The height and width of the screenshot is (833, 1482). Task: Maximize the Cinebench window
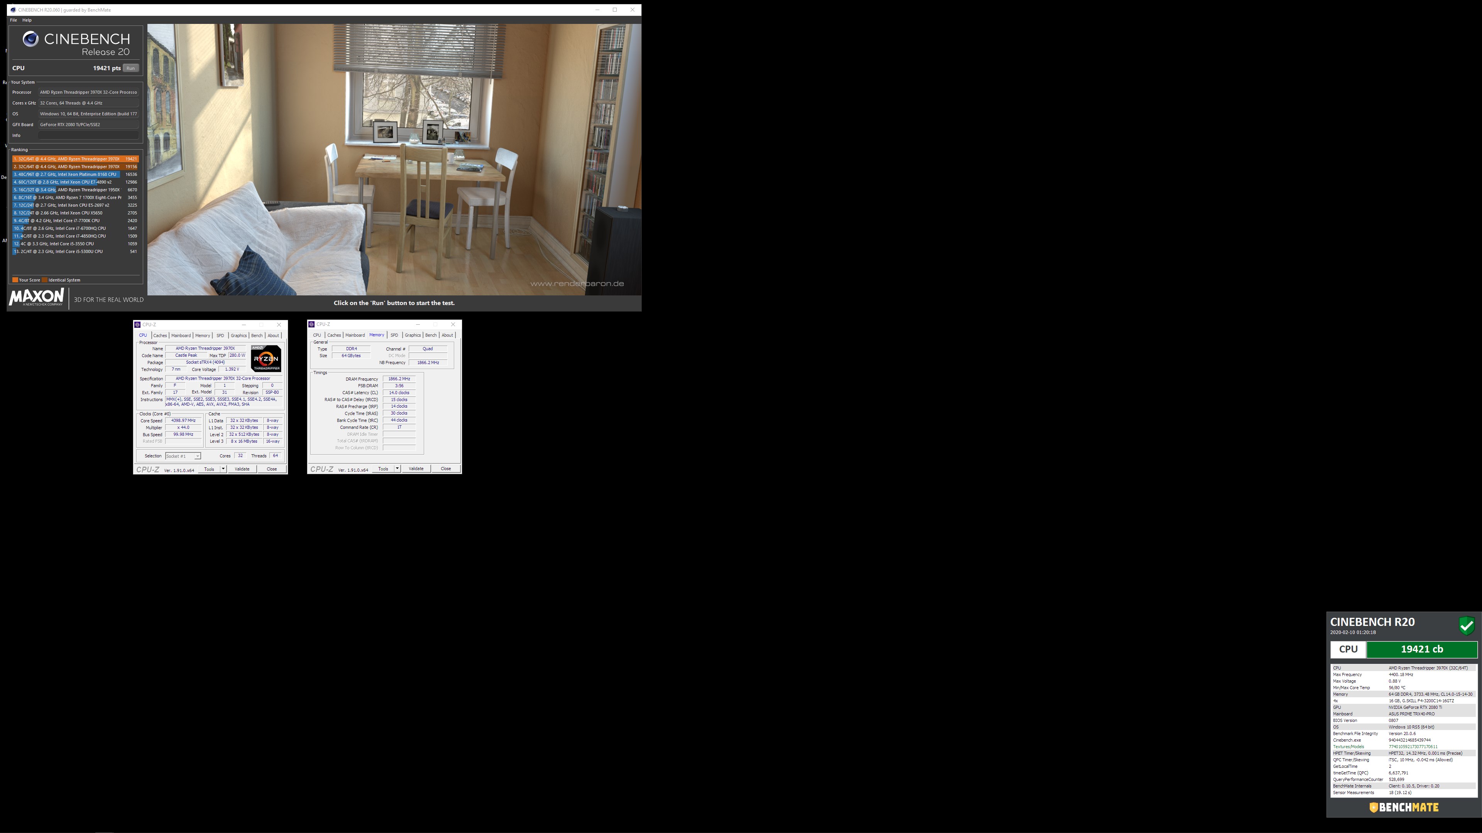click(614, 10)
